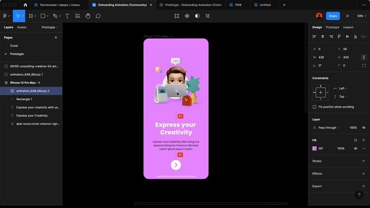Select the Cover page
The image size is (370, 208).
pyautogui.click(x=14, y=46)
